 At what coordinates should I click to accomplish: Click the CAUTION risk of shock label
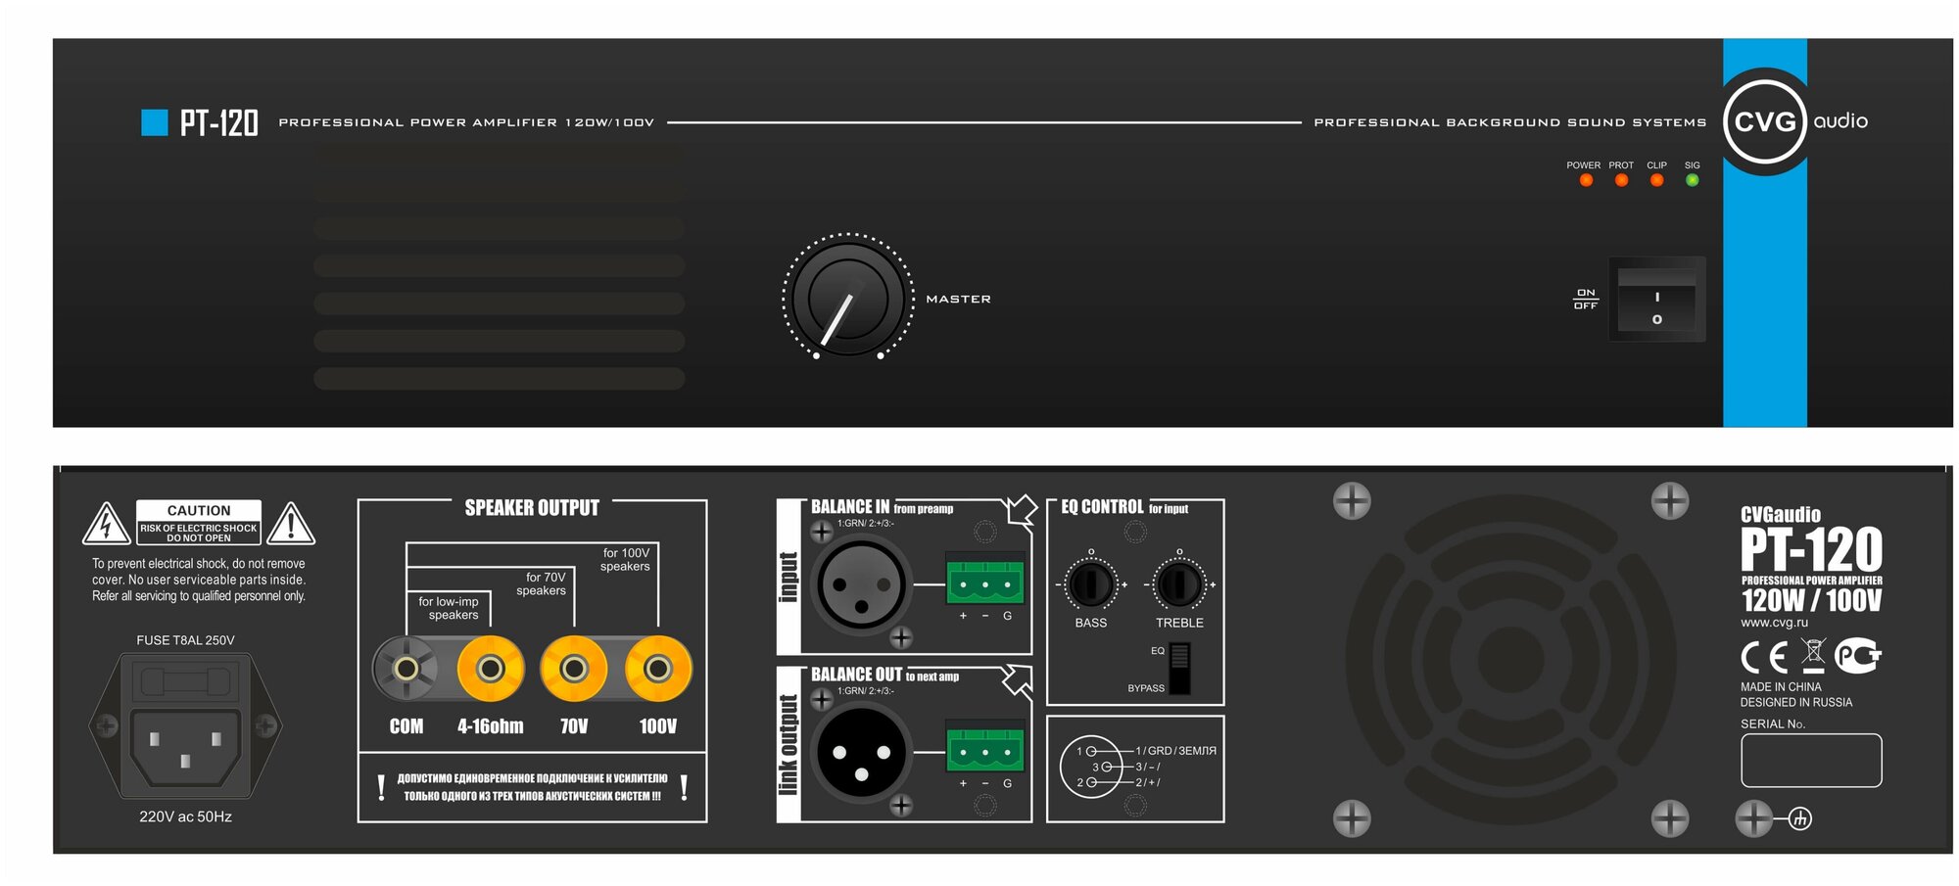[199, 522]
